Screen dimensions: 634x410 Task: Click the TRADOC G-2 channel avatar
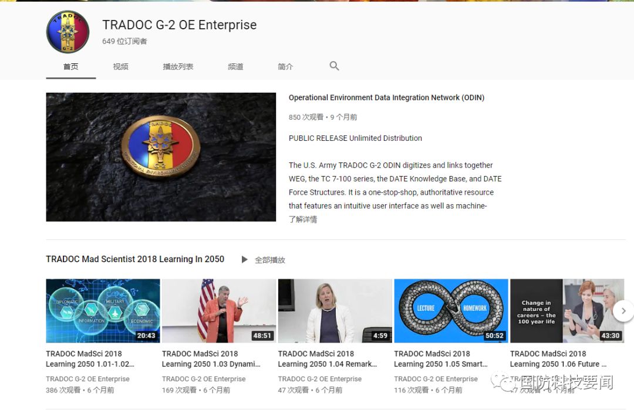(68, 32)
